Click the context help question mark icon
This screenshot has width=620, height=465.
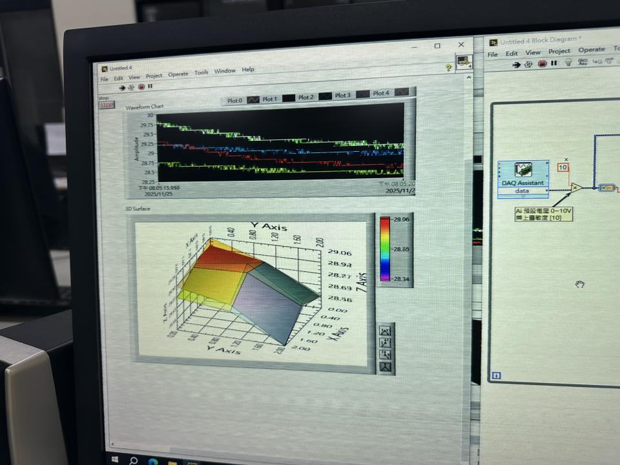(x=448, y=67)
